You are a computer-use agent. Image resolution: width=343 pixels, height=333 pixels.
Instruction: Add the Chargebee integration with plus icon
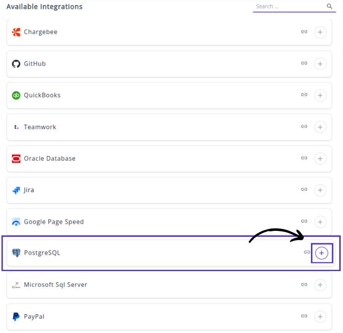320,32
